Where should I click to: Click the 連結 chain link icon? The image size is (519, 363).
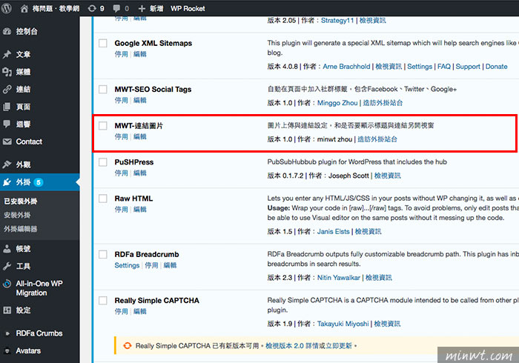click(7, 89)
